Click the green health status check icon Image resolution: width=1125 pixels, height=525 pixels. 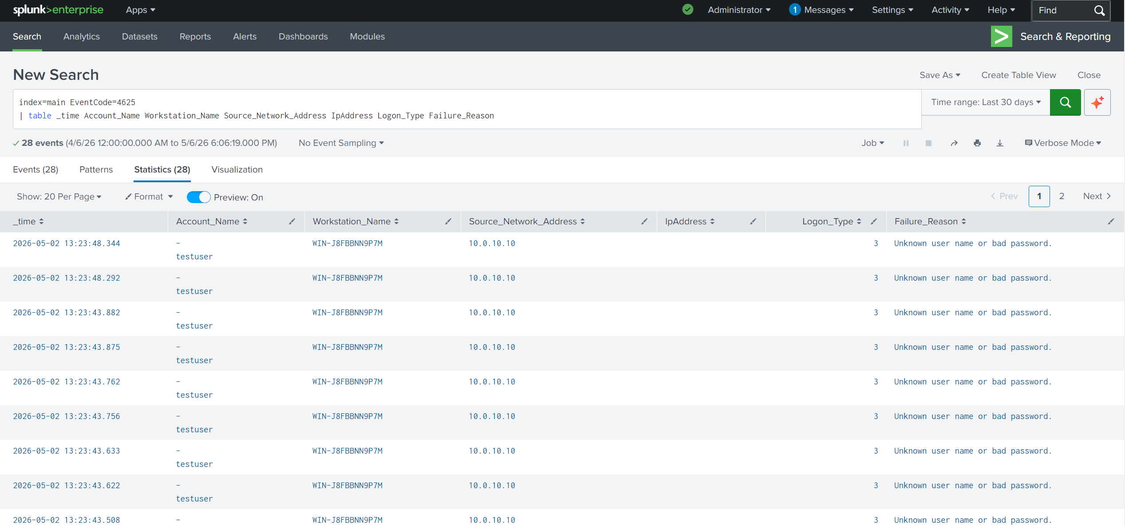click(x=687, y=9)
